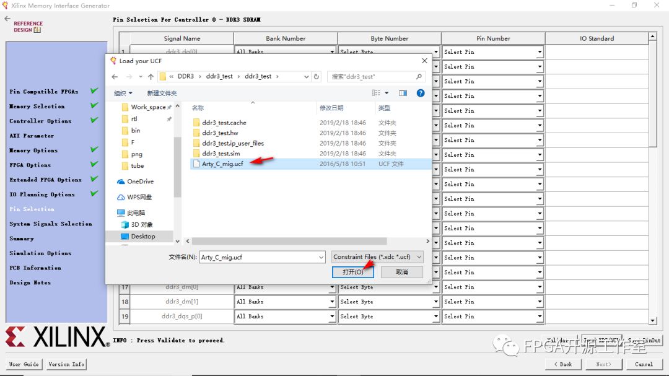Select Desktop in the navigation tree
Screen dimensions: 669x376
click(x=142, y=236)
